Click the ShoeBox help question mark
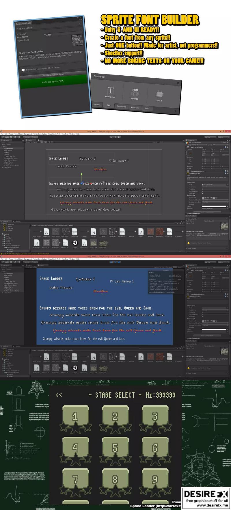 (x=175, y=111)
